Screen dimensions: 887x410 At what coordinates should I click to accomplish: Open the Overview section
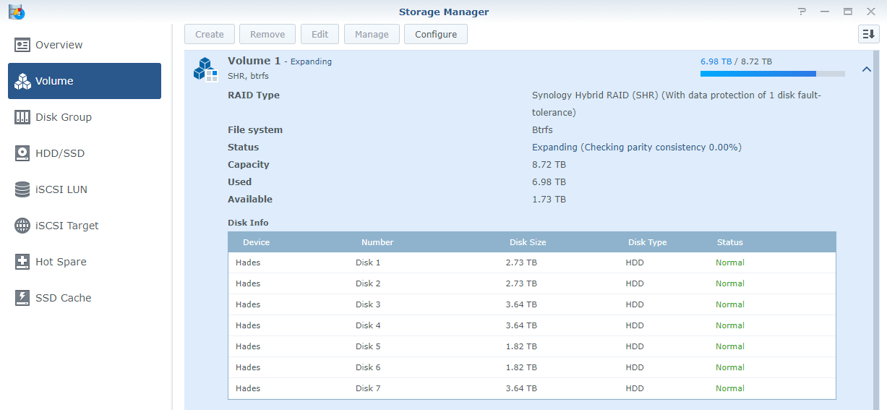pos(85,45)
